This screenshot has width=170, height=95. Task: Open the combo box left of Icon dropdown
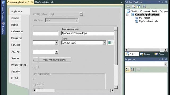[57, 42]
